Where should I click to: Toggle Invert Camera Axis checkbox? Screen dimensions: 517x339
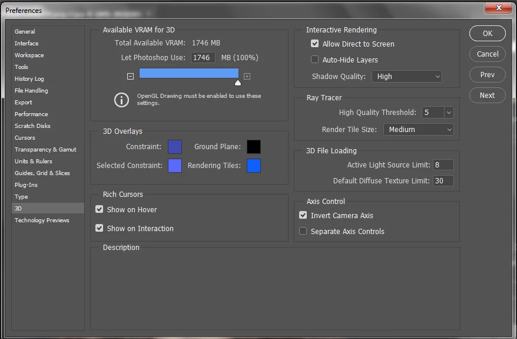pos(303,215)
